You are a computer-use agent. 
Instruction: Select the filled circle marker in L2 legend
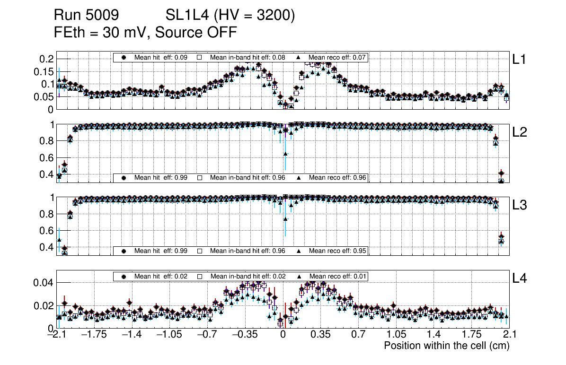(x=124, y=178)
